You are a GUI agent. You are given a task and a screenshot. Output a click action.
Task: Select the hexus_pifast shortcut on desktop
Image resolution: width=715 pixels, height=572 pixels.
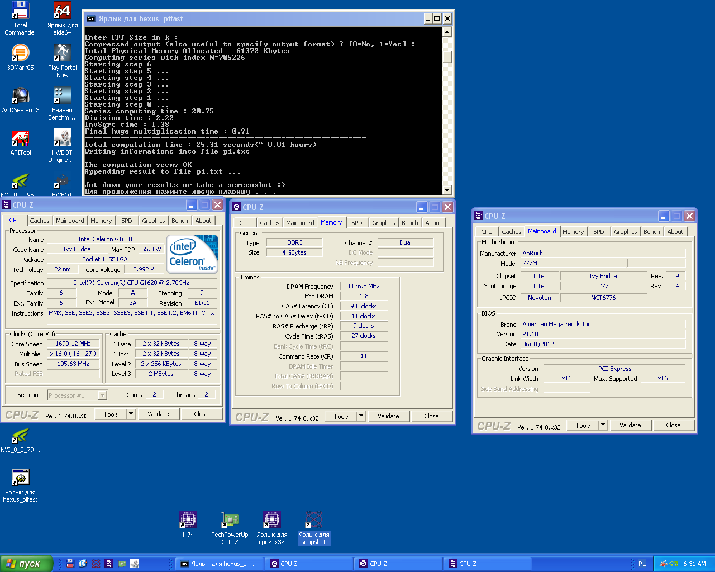20,485
